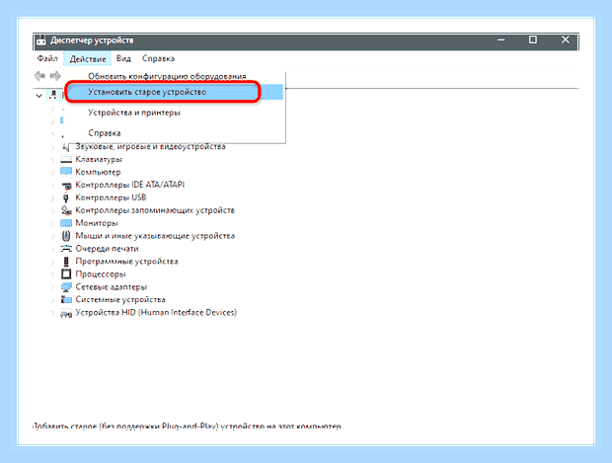Click the Device Manager title bar icon
This screenshot has height=463, width=612.
[x=41, y=40]
